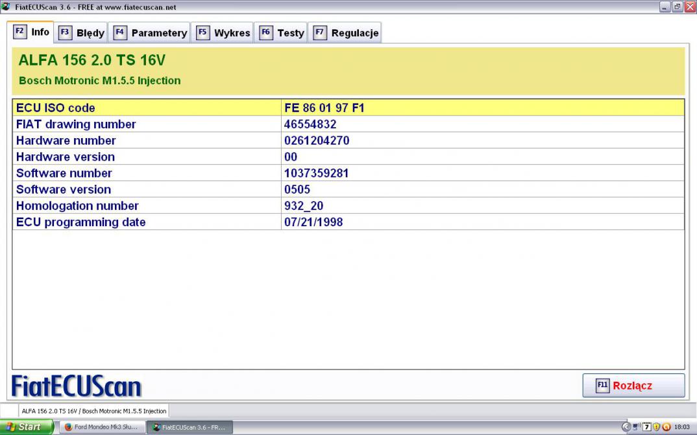Switch to the Błędy tab
The height and width of the screenshot is (435, 697).
(81, 32)
